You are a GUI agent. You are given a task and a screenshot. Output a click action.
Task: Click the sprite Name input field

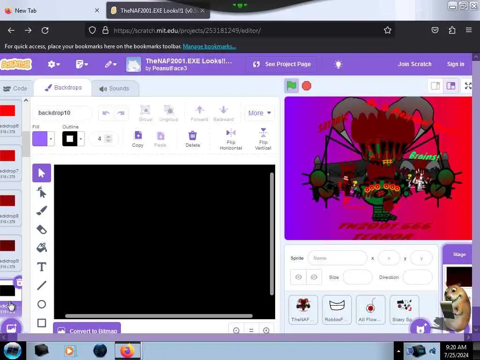(x=337, y=258)
